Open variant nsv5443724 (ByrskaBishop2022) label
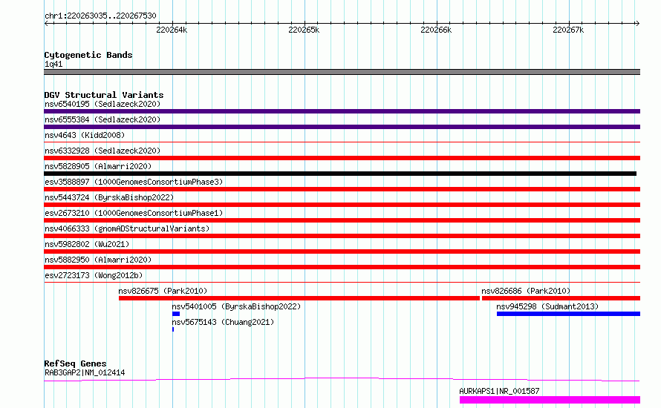 [109, 197]
